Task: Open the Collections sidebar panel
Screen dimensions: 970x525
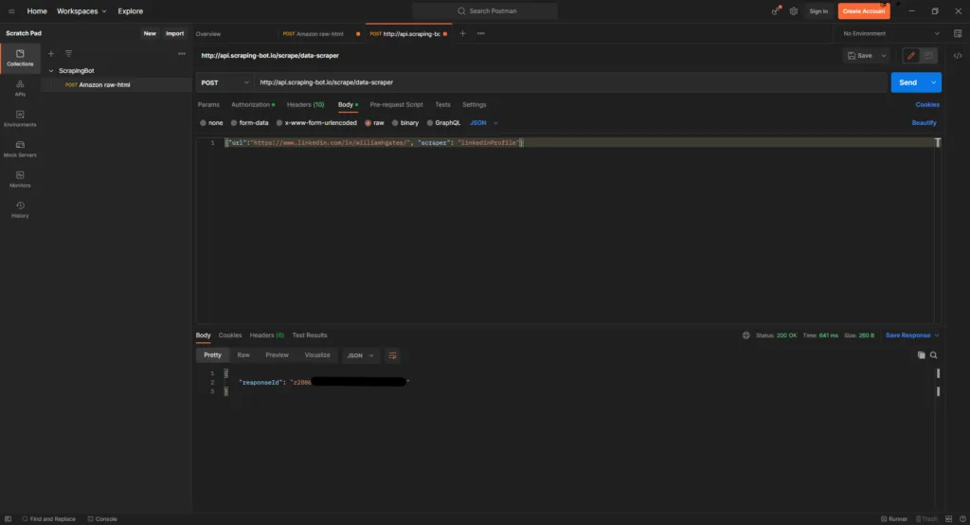Action: click(20, 57)
